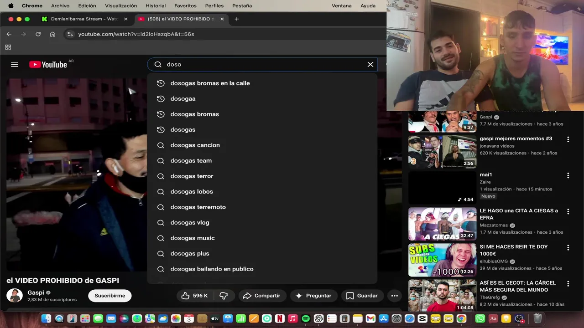Open 'ASÍ ES EL CECOT' video title

(x=517, y=286)
